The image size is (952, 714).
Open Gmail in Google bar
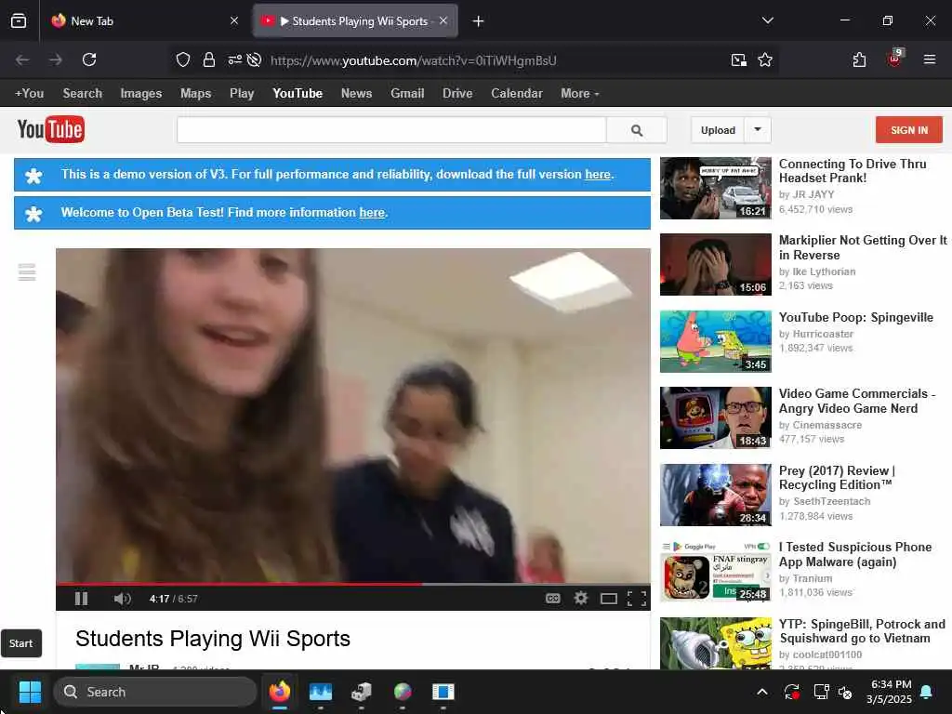click(x=407, y=94)
